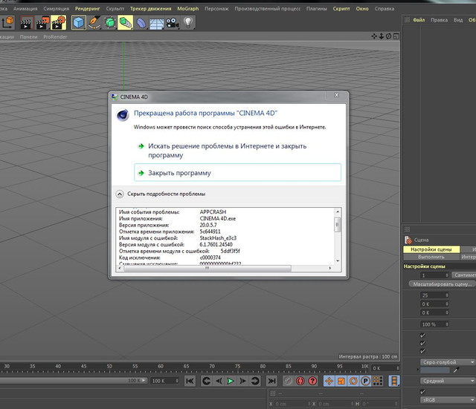476x409 pixels.
Task: Add a camera object from toolbar
Action: click(x=173, y=23)
